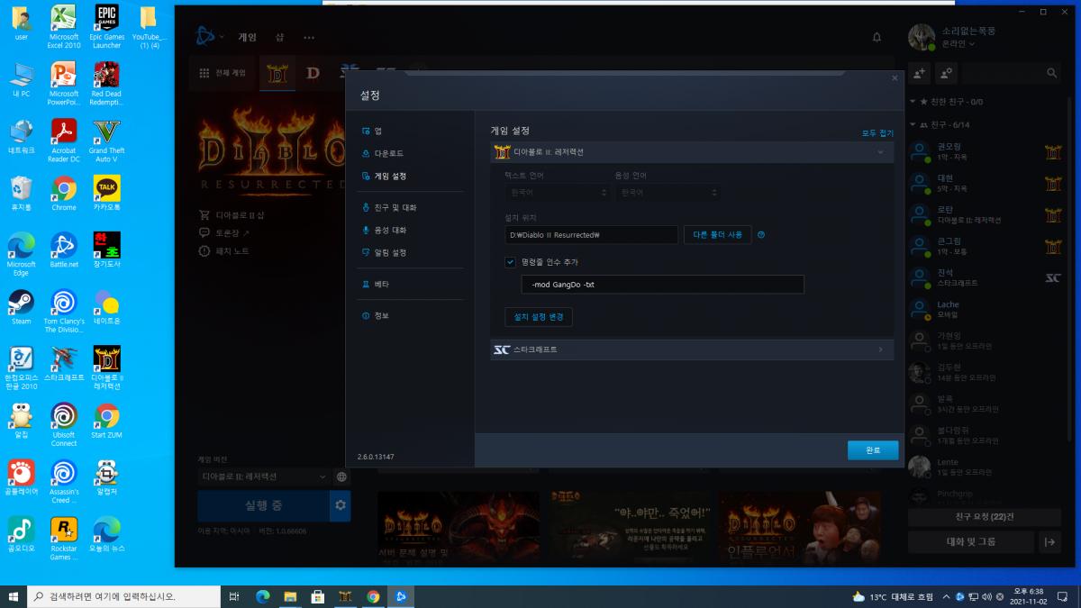Viewport: 1081px width, 608px height.
Task: Click 다른 폴더 사용 button
Action: click(x=717, y=234)
